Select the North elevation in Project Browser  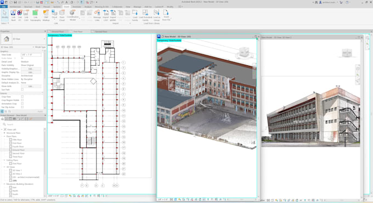pos(15,191)
